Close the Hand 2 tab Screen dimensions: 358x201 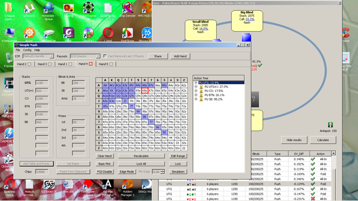coord(30,64)
